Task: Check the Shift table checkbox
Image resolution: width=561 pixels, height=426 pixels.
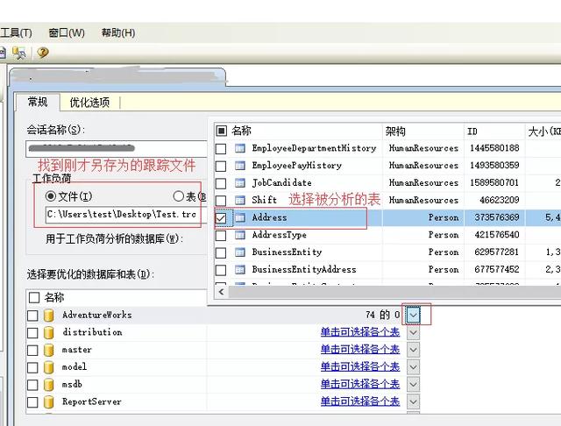Action: (x=221, y=201)
